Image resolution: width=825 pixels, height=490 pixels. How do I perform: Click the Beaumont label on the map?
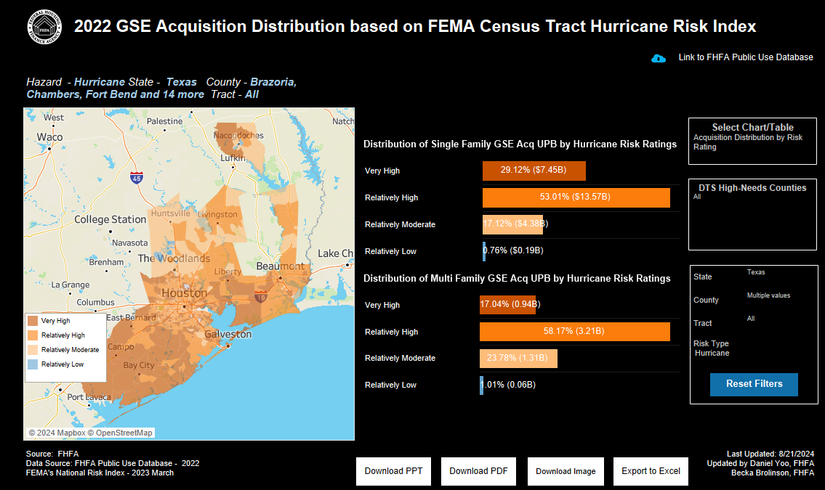280,266
